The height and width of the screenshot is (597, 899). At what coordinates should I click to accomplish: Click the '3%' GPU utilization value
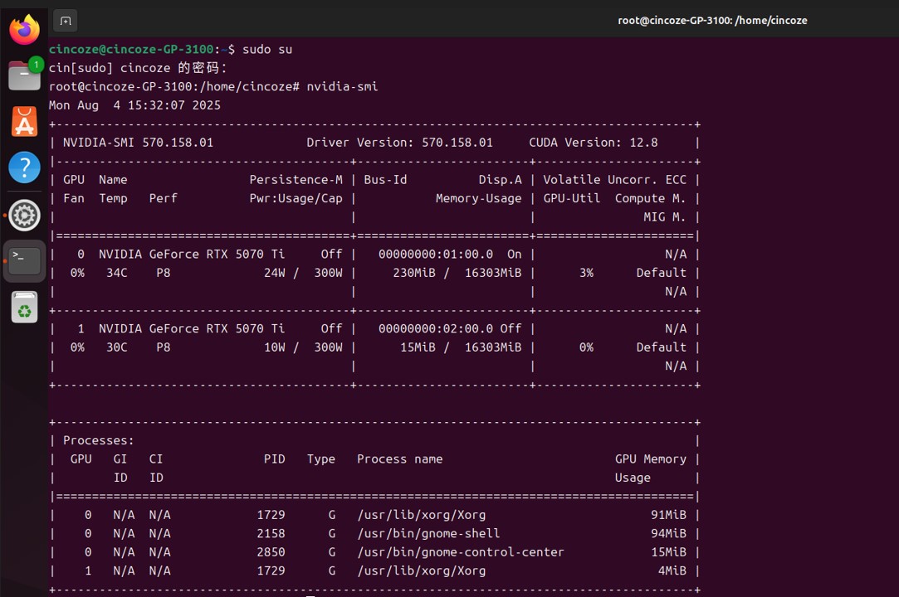(x=586, y=273)
